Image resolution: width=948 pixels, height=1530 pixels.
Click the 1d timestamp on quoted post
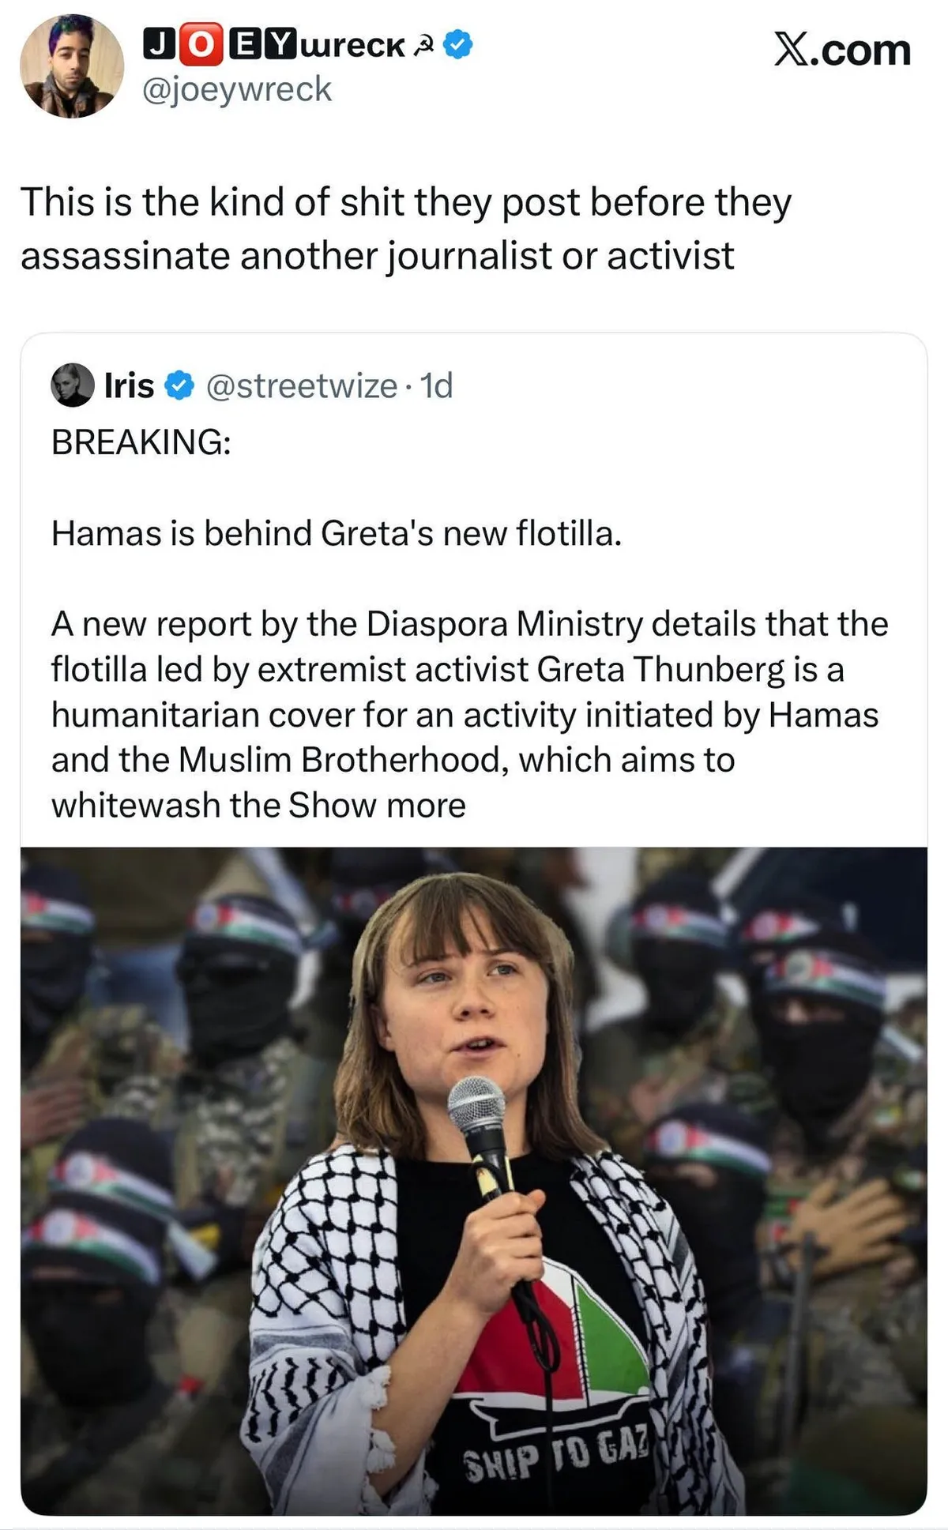437,386
